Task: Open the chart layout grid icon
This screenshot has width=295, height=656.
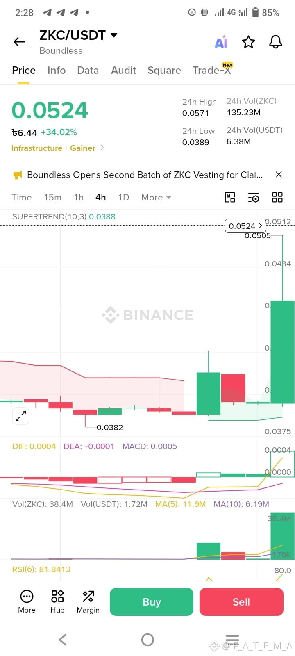Action: [277, 198]
